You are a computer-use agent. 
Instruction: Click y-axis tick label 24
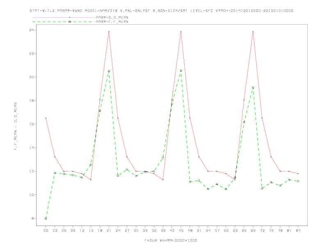pyautogui.click(x=32, y=30)
